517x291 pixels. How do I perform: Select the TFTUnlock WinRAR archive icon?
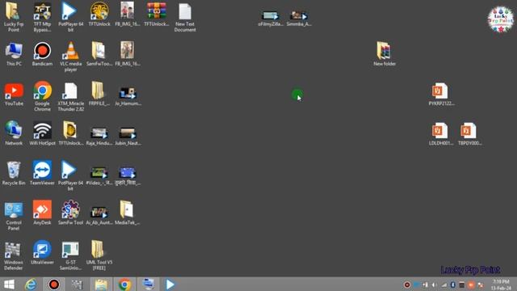point(156,15)
